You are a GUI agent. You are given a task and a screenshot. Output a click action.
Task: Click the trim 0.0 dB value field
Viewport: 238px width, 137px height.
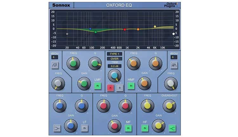[x=114, y=66]
